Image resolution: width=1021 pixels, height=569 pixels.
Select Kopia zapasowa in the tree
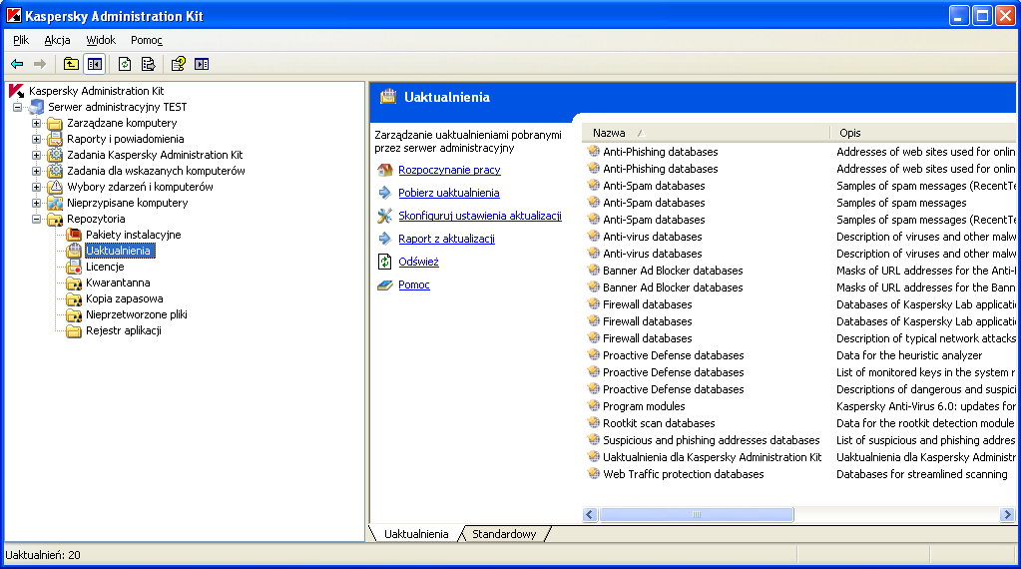tap(125, 298)
